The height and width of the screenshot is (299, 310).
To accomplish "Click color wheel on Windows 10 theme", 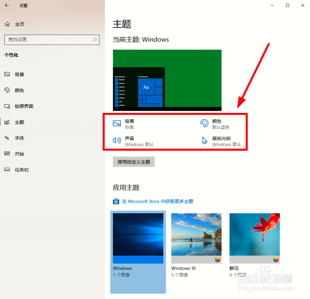I will pyautogui.click(x=218, y=259).
